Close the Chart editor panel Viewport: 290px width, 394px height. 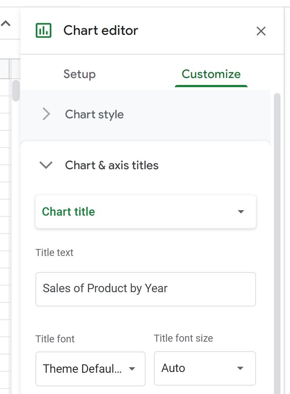click(261, 31)
